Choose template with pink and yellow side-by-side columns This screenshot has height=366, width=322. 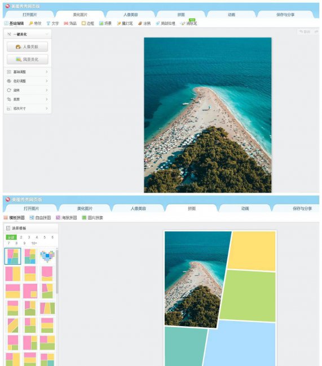pyautogui.click(x=13, y=274)
